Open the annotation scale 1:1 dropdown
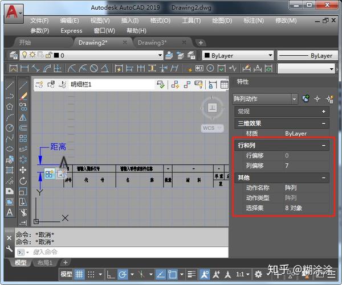The image size is (342, 285). pyautogui.click(x=243, y=274)
